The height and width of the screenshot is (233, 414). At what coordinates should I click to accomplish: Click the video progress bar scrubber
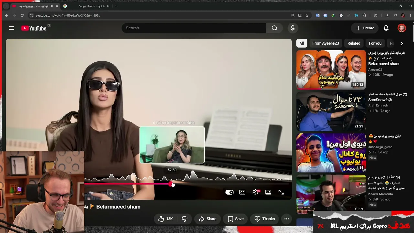tap(170, 184)
